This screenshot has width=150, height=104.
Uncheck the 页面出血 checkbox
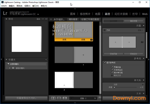112,67
